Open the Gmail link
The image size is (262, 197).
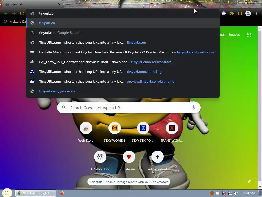[222, 35]
